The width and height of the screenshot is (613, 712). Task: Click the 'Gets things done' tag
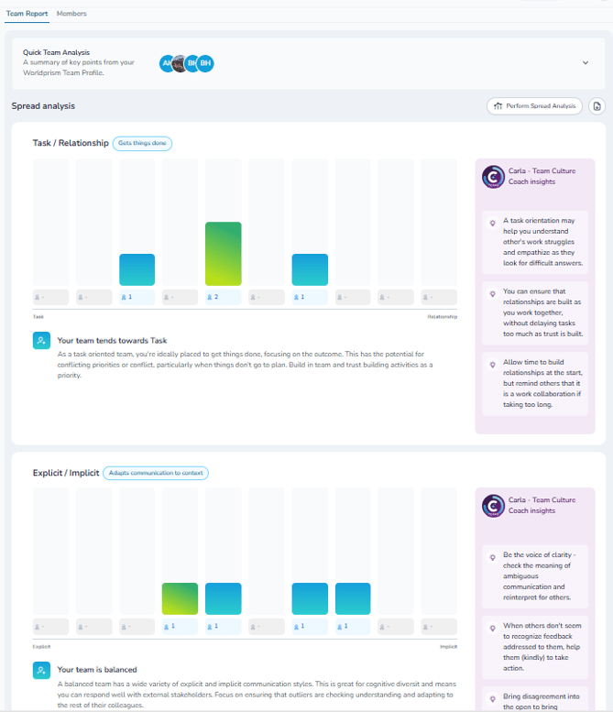pyautogui.click(x=142, y=143)
